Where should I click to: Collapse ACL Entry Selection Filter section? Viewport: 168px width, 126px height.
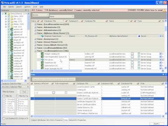click(28, 87)
